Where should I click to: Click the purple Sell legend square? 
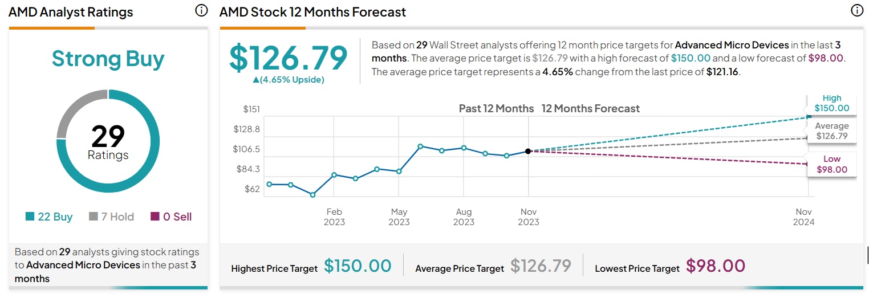pos(155,217)
